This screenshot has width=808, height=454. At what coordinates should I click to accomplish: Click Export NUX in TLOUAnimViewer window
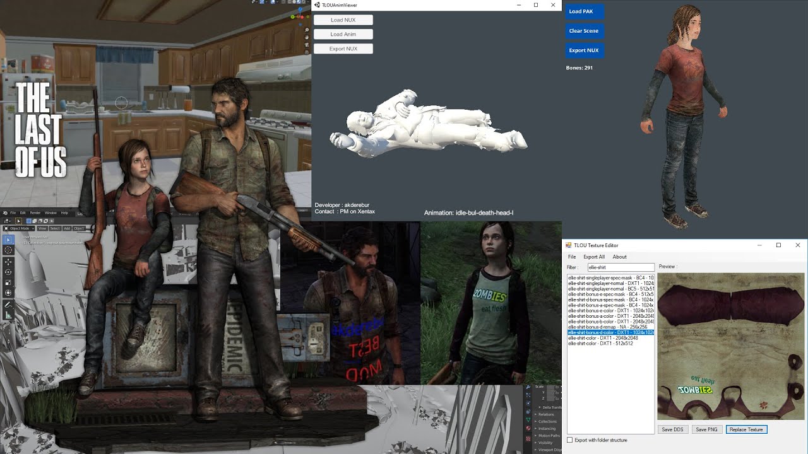pyautogui.click(x=343, y=49)
